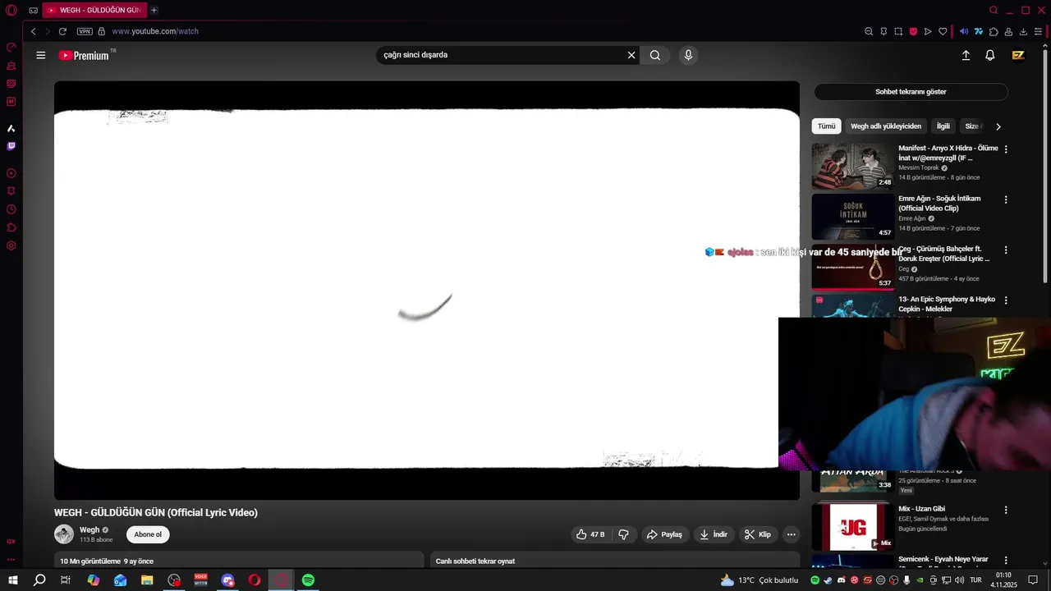Open the YouTube hamburger guide menu
1051x591 pixels.
41,55
